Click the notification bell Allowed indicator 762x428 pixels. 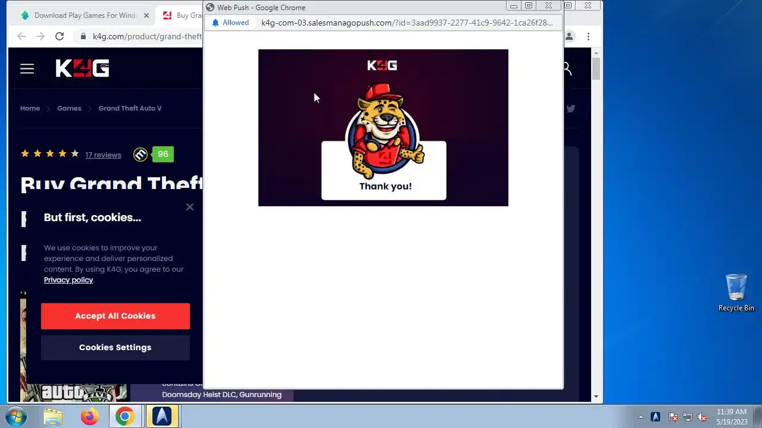(230, 23)
